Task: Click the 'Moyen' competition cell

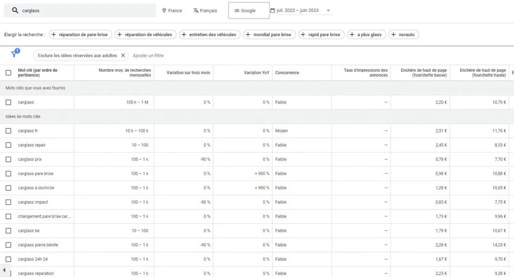Action: (x=281, y=131)
